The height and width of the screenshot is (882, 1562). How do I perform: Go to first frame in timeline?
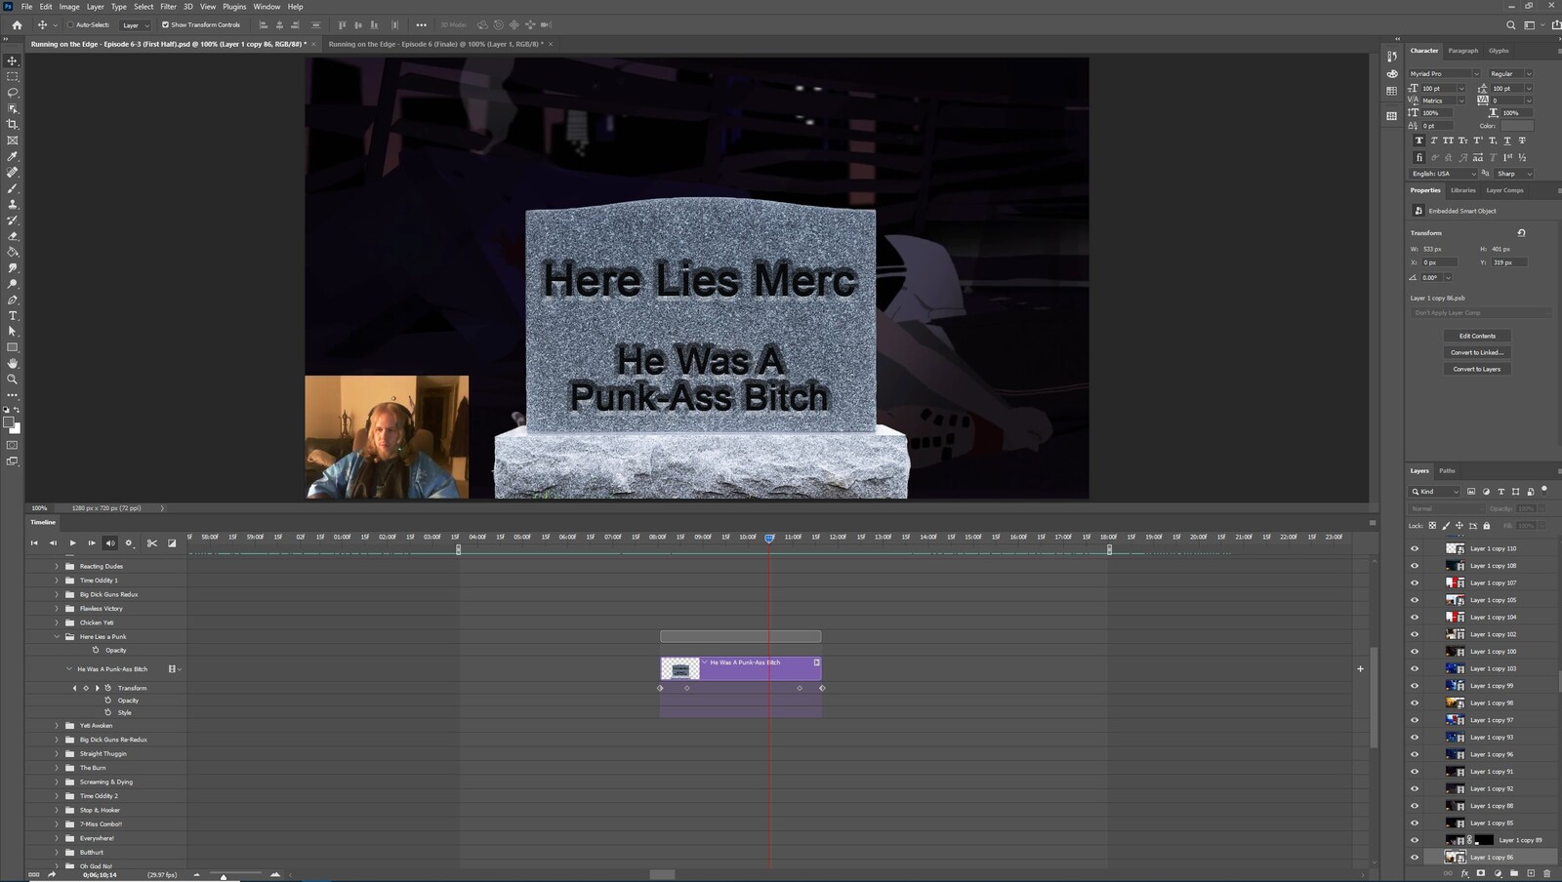[x=34, y=543]
